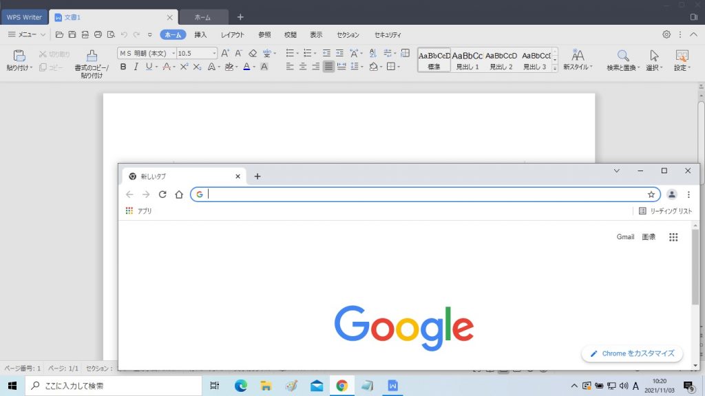The height and width of the screenshot is (396, 705).
Task: Open Chrome three-dot menu
Action: pyautogui.click(x=688, y=195)
